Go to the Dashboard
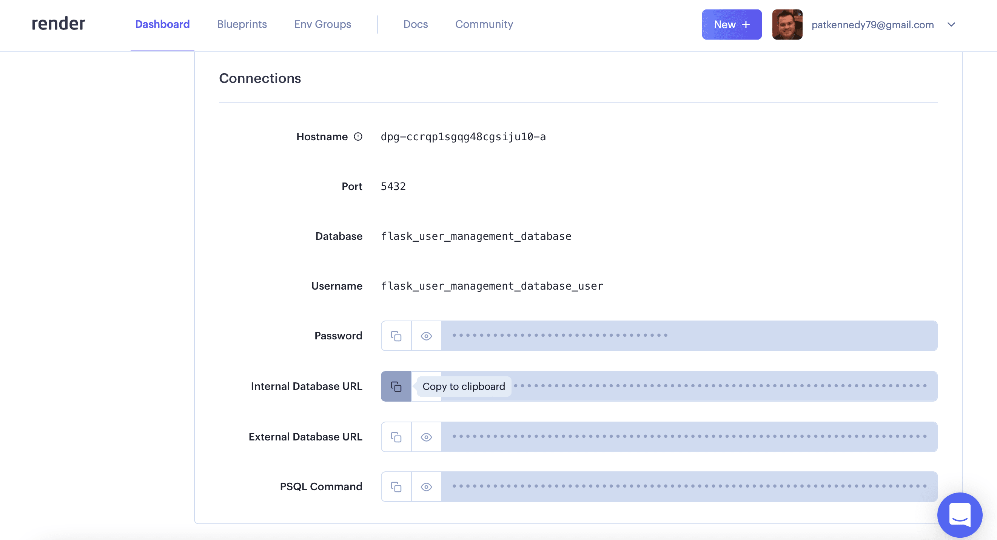The width and height of the screenshot is (997, 540). (162, 24)
